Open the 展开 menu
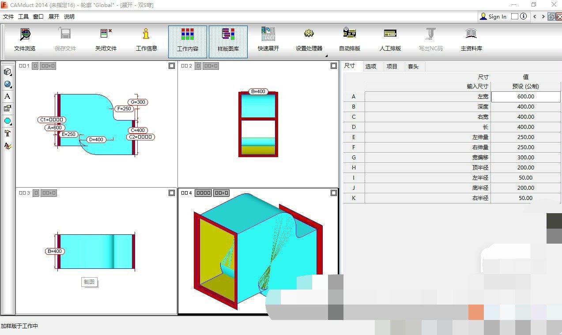This screenshot has width=562, height=335. click(x=54, y=16)
